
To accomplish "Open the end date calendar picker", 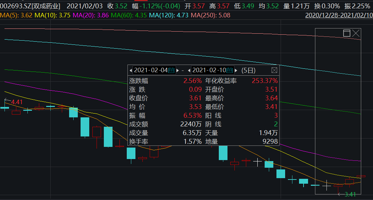I will (230, 70).
